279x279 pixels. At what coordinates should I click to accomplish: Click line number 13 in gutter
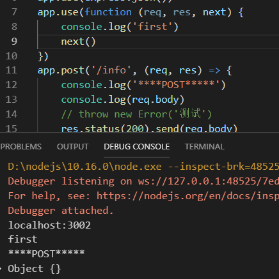12,100
